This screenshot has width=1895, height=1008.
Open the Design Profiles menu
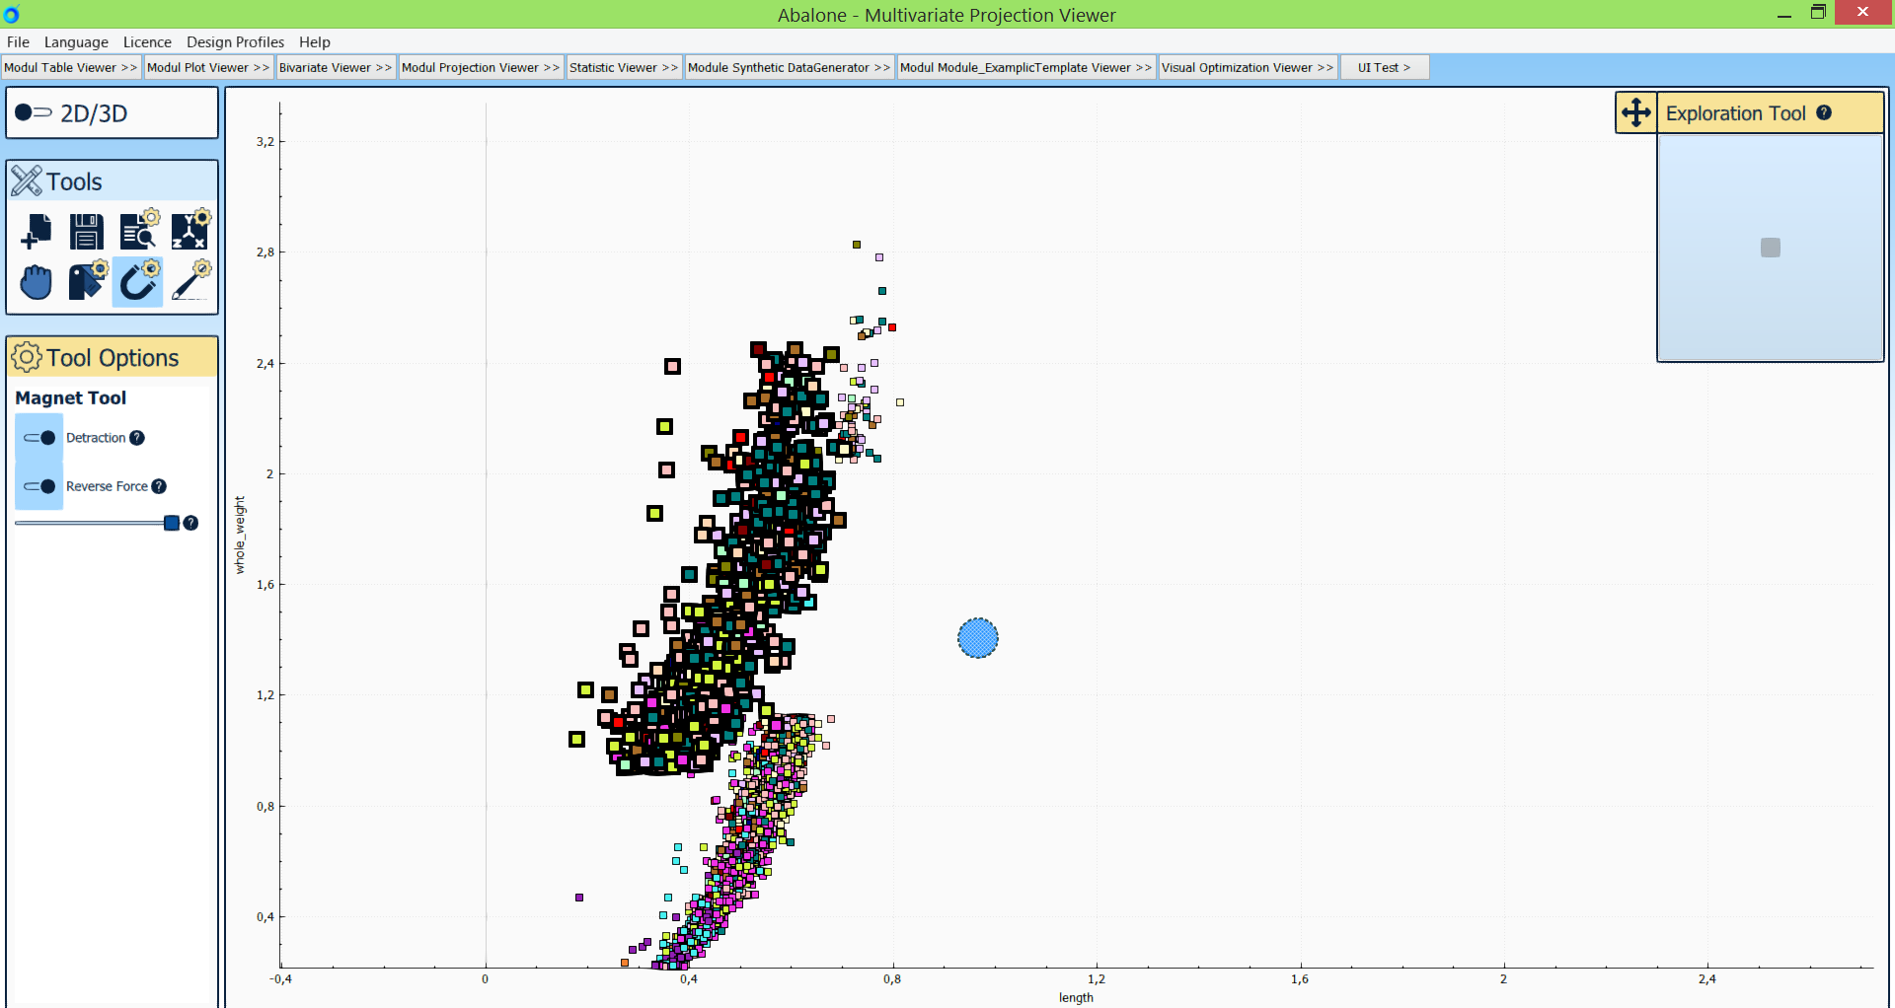tap(235, 41)
